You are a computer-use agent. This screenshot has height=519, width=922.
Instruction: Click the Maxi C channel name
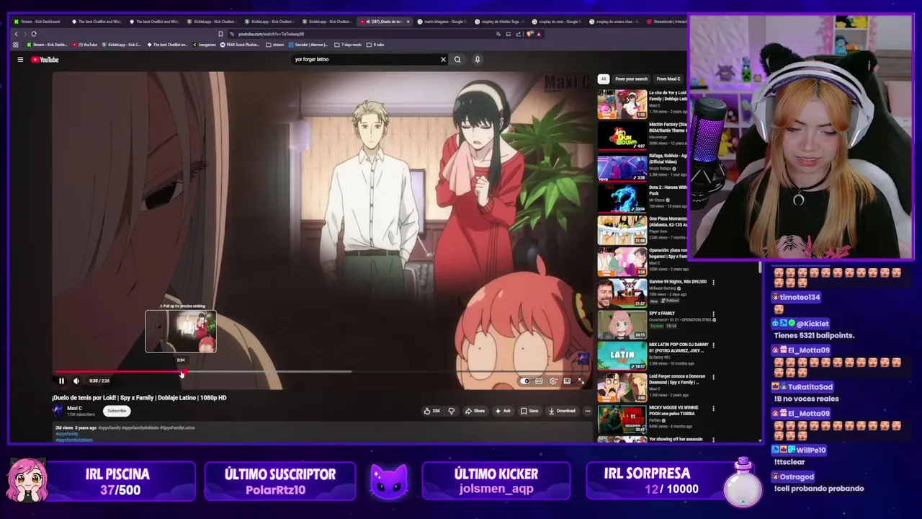click(75, 408)
